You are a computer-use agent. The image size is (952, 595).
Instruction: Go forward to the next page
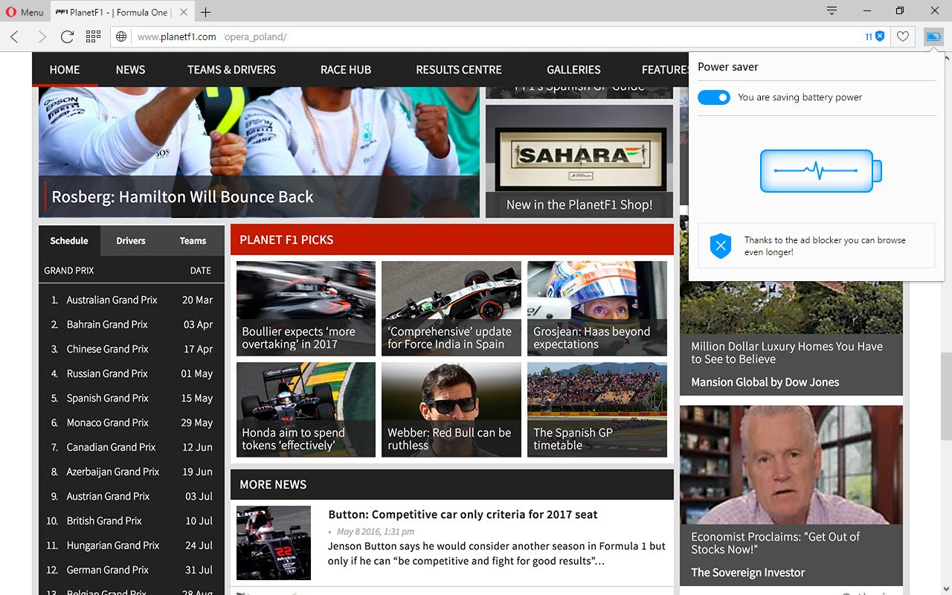(41, 36)
